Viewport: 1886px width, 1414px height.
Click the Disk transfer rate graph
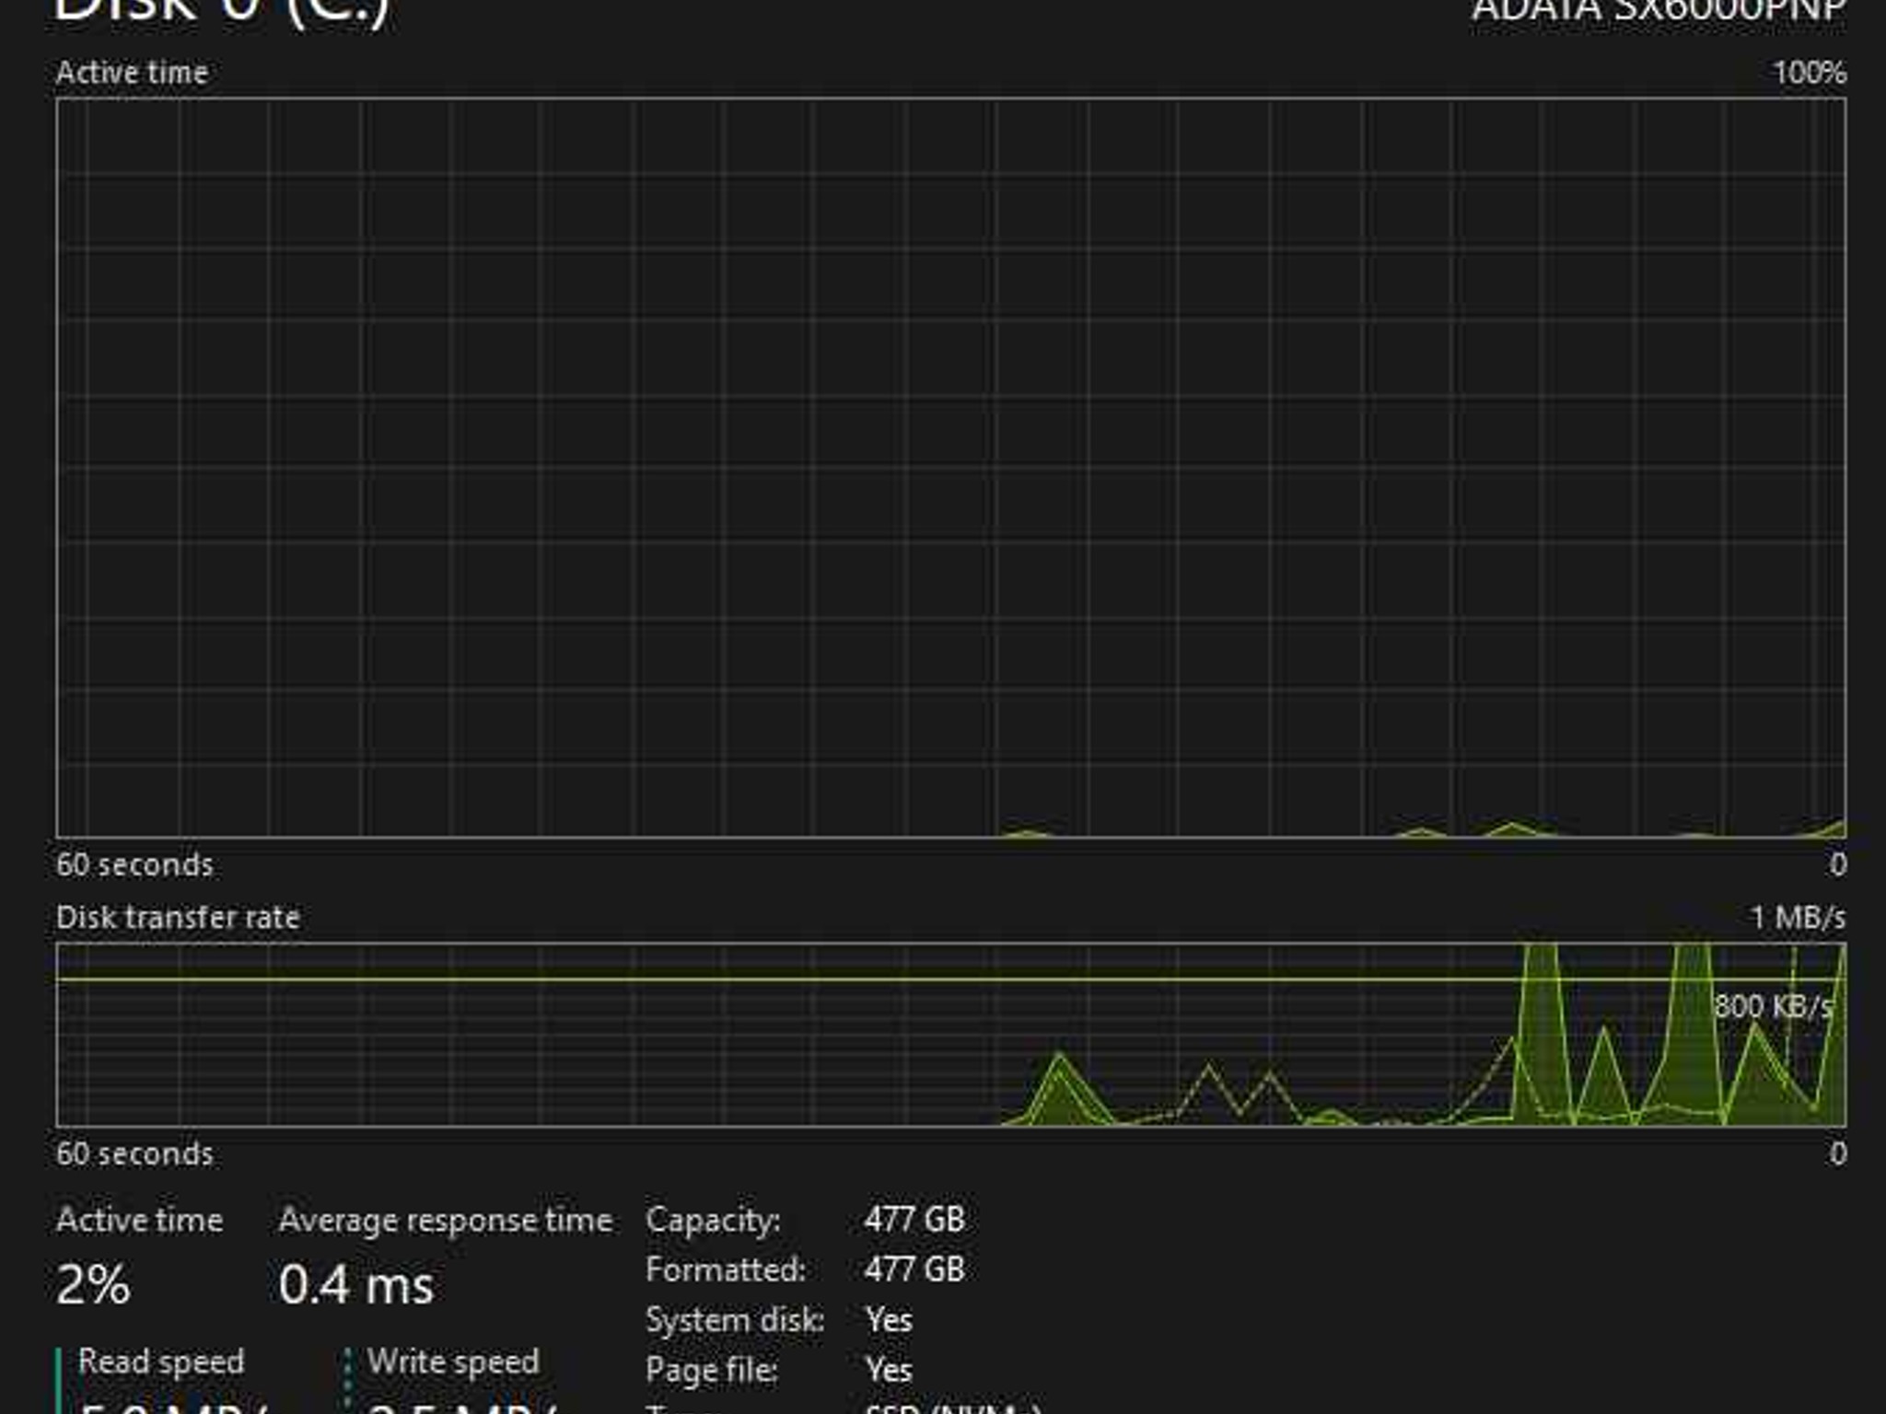click(x=950, y=1035)
